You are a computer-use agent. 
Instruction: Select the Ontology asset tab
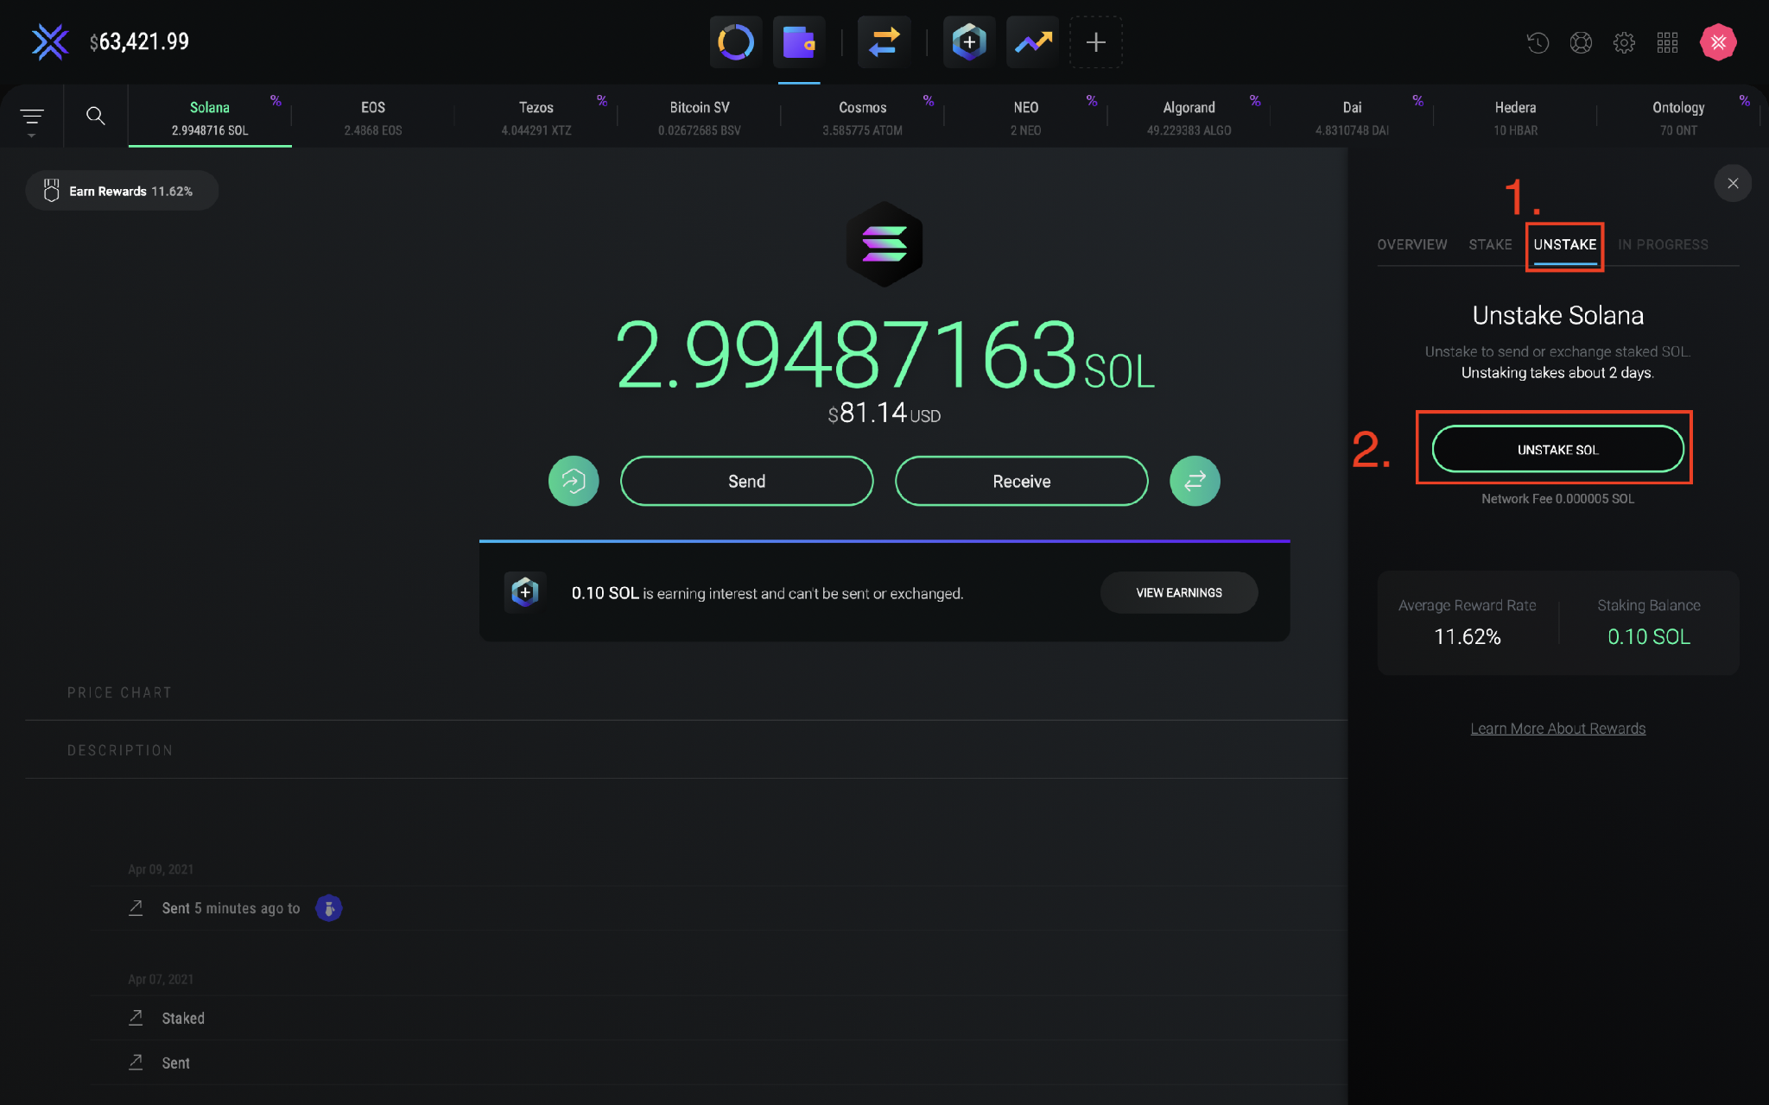coord(1679,117)
